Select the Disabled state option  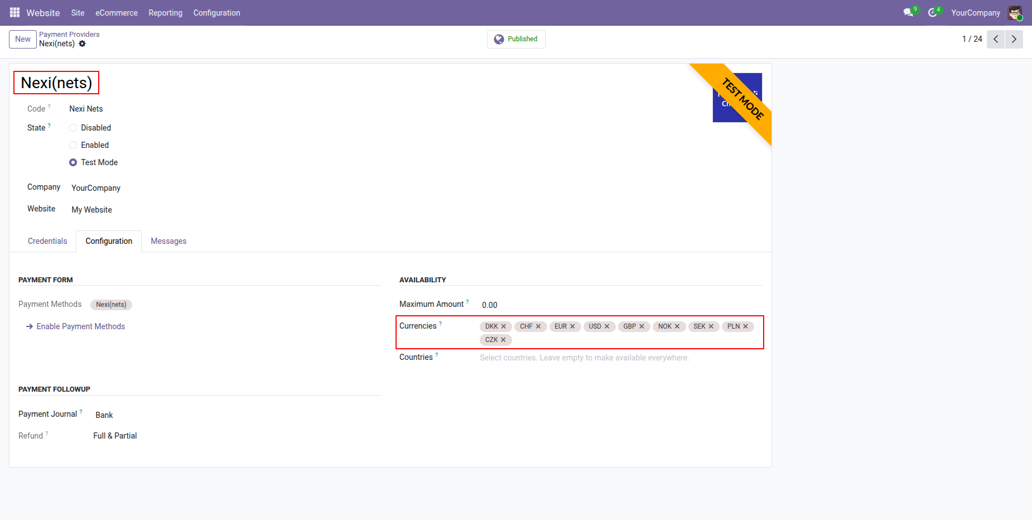(73, 128)
